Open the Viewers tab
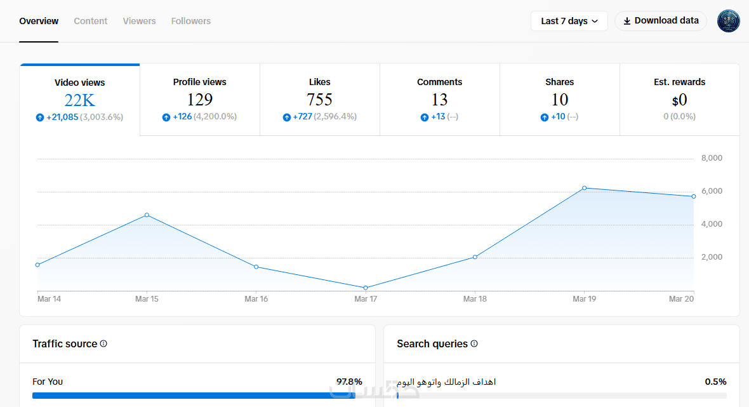 click(x=139, y=21)
